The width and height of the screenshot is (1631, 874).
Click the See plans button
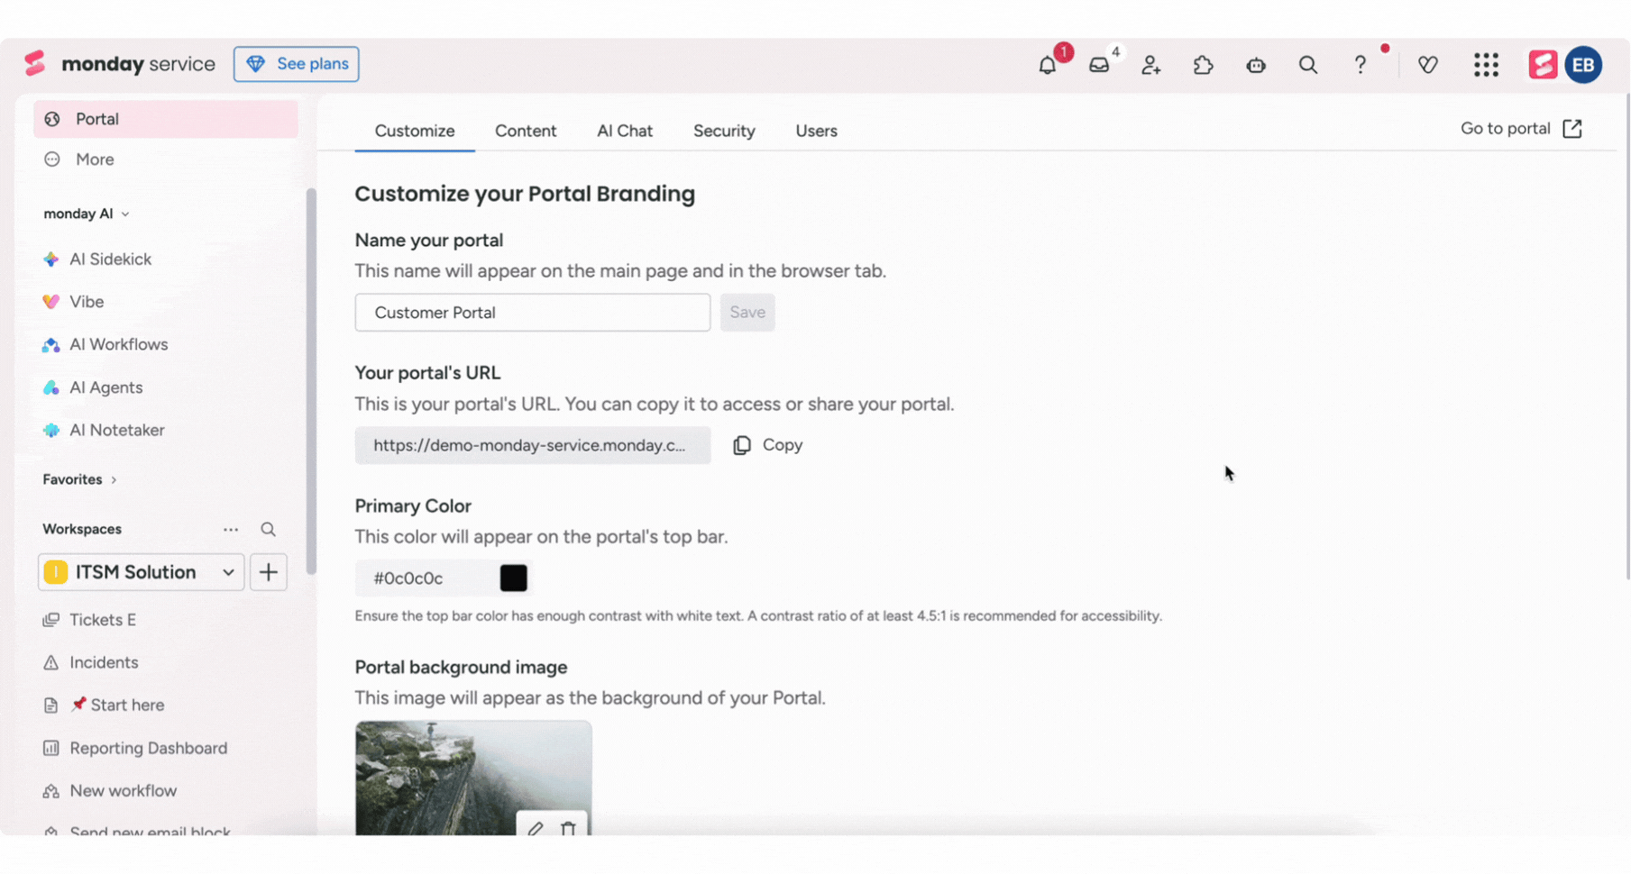pyautogui.click(x=296, y=64)
